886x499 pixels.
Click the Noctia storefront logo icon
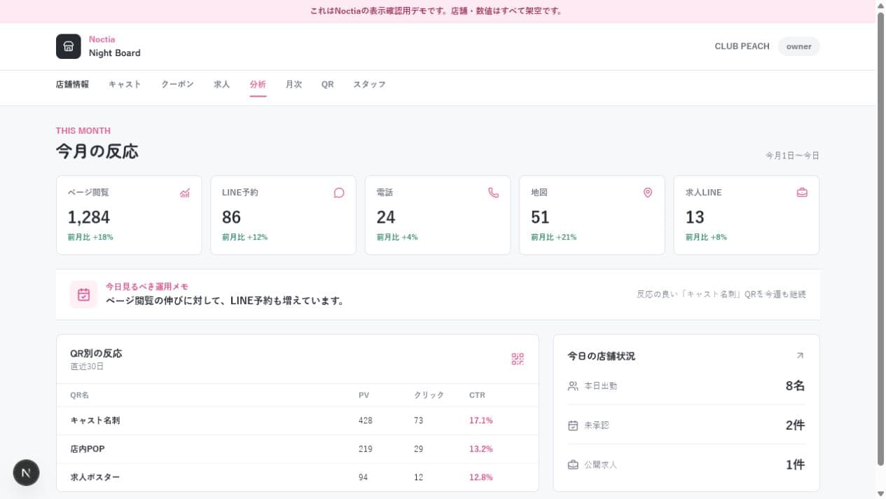click(x=69, y=46)
